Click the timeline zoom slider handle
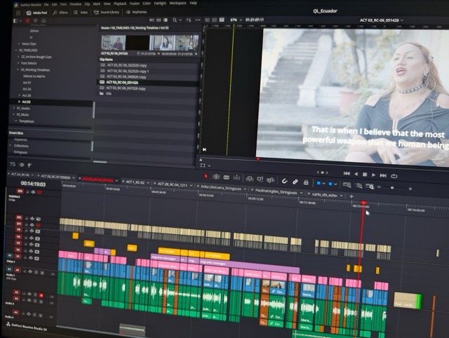This screenshot has width=449, height=338. (x=392, y=188)
